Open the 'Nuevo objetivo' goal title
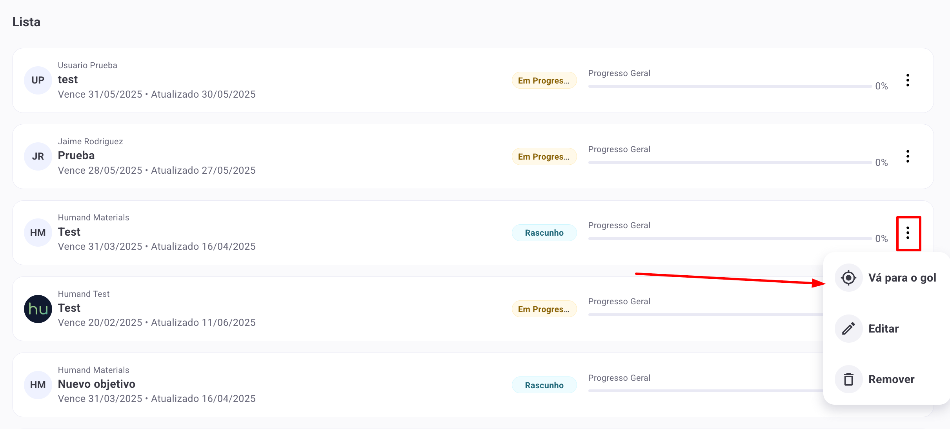This screenshot has height=429, width=950. pyautogui.click(x=96, y=384)
